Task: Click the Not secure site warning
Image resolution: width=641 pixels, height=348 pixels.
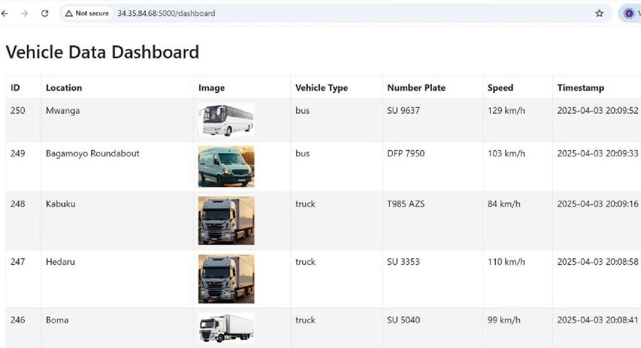Action: (87, 14)
